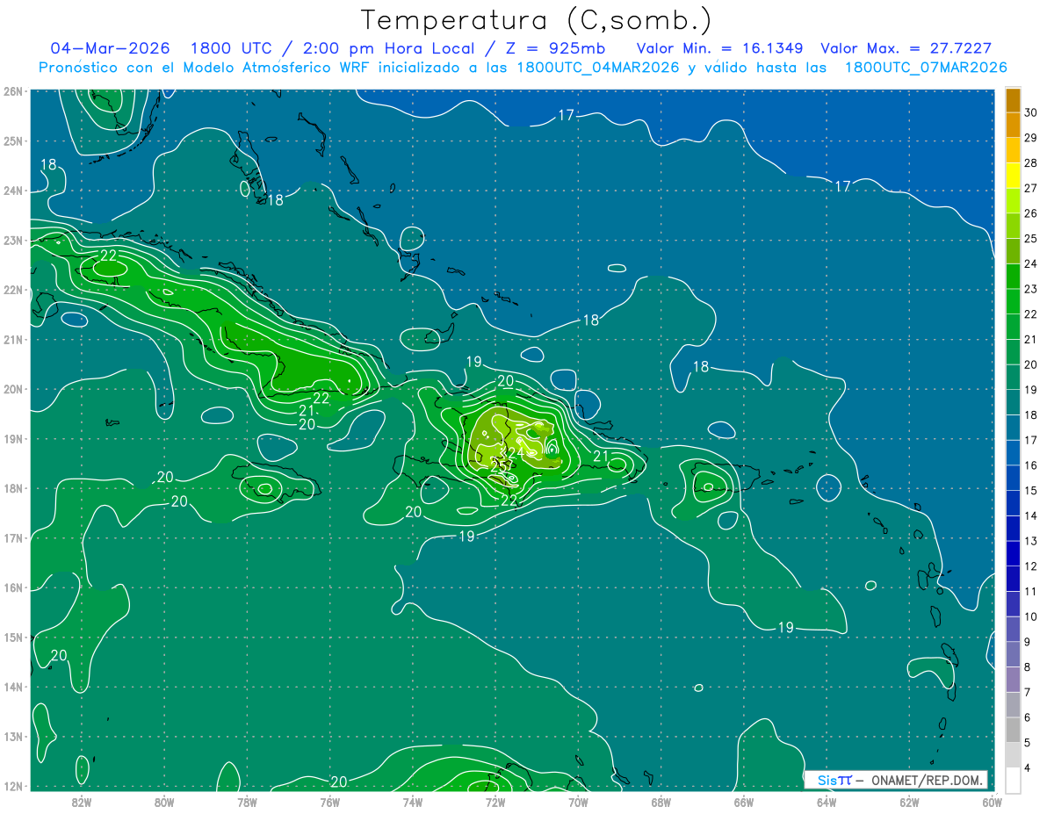Click the "76W" longitude label
This screenshot has height=814, width=1054.
[x=329, y=802]
